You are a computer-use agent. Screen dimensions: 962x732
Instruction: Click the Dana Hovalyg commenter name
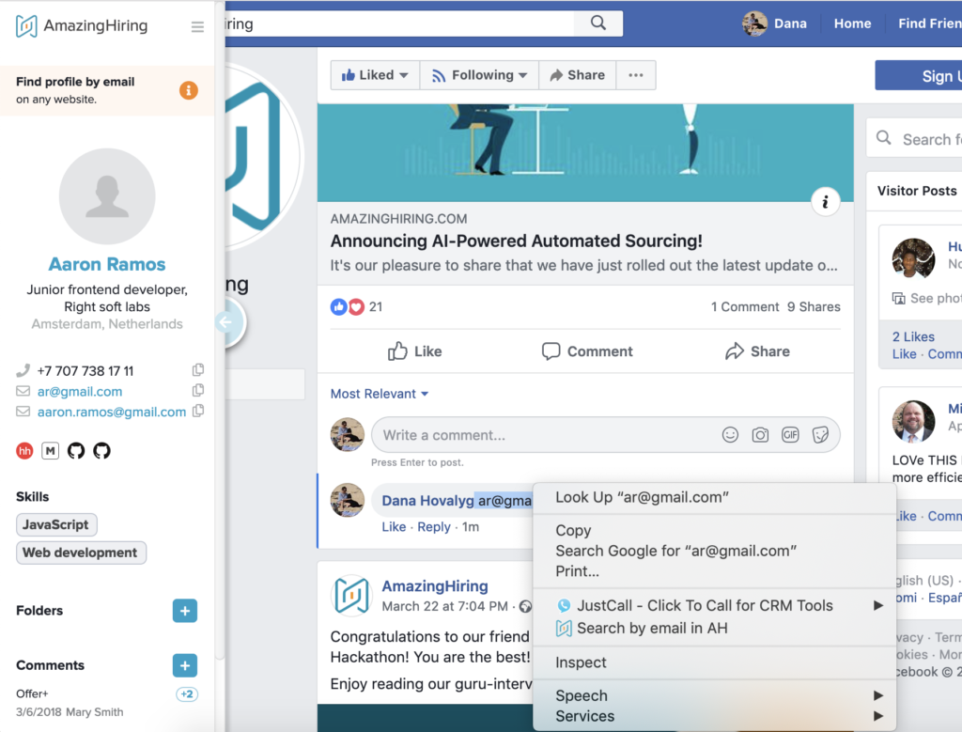[x=427, y=501]
